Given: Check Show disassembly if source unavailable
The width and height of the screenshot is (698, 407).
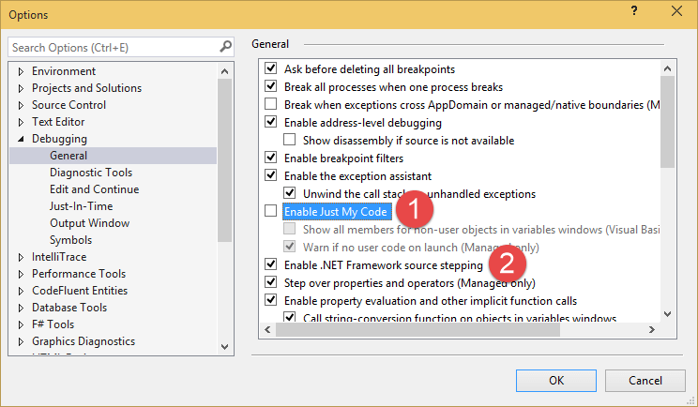Looking at the screenshot, I should pos(290,141).
